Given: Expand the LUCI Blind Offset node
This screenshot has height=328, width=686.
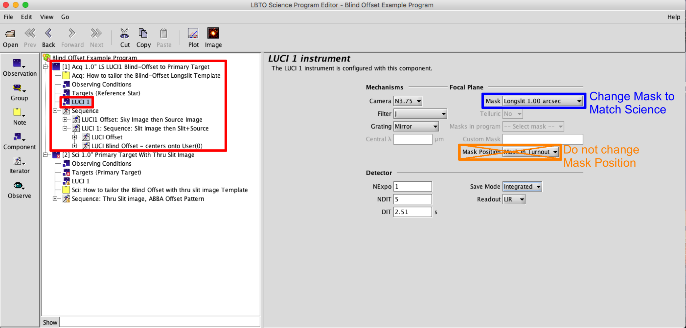Looking at the screenshot, I should (x=75, y=146).
